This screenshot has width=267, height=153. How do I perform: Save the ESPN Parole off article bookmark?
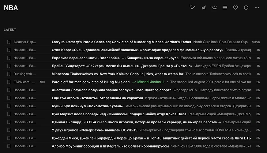pyautogui.click(x=9, y=82)
